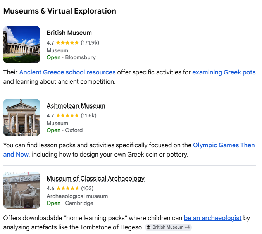Click the Classical Archaeology star rating

[67, 188]
